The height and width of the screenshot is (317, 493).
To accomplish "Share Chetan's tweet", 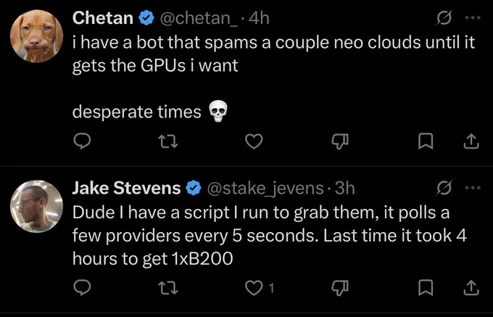I will pyautogui.click(x=471, y=141).
